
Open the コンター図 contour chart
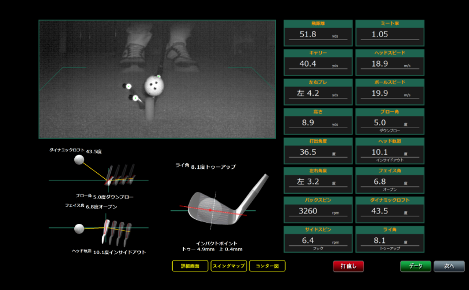267,266
